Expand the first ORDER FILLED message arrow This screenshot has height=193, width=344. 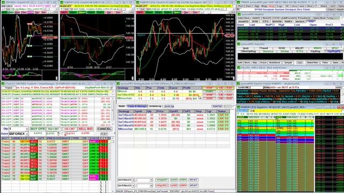pos(113,91)
